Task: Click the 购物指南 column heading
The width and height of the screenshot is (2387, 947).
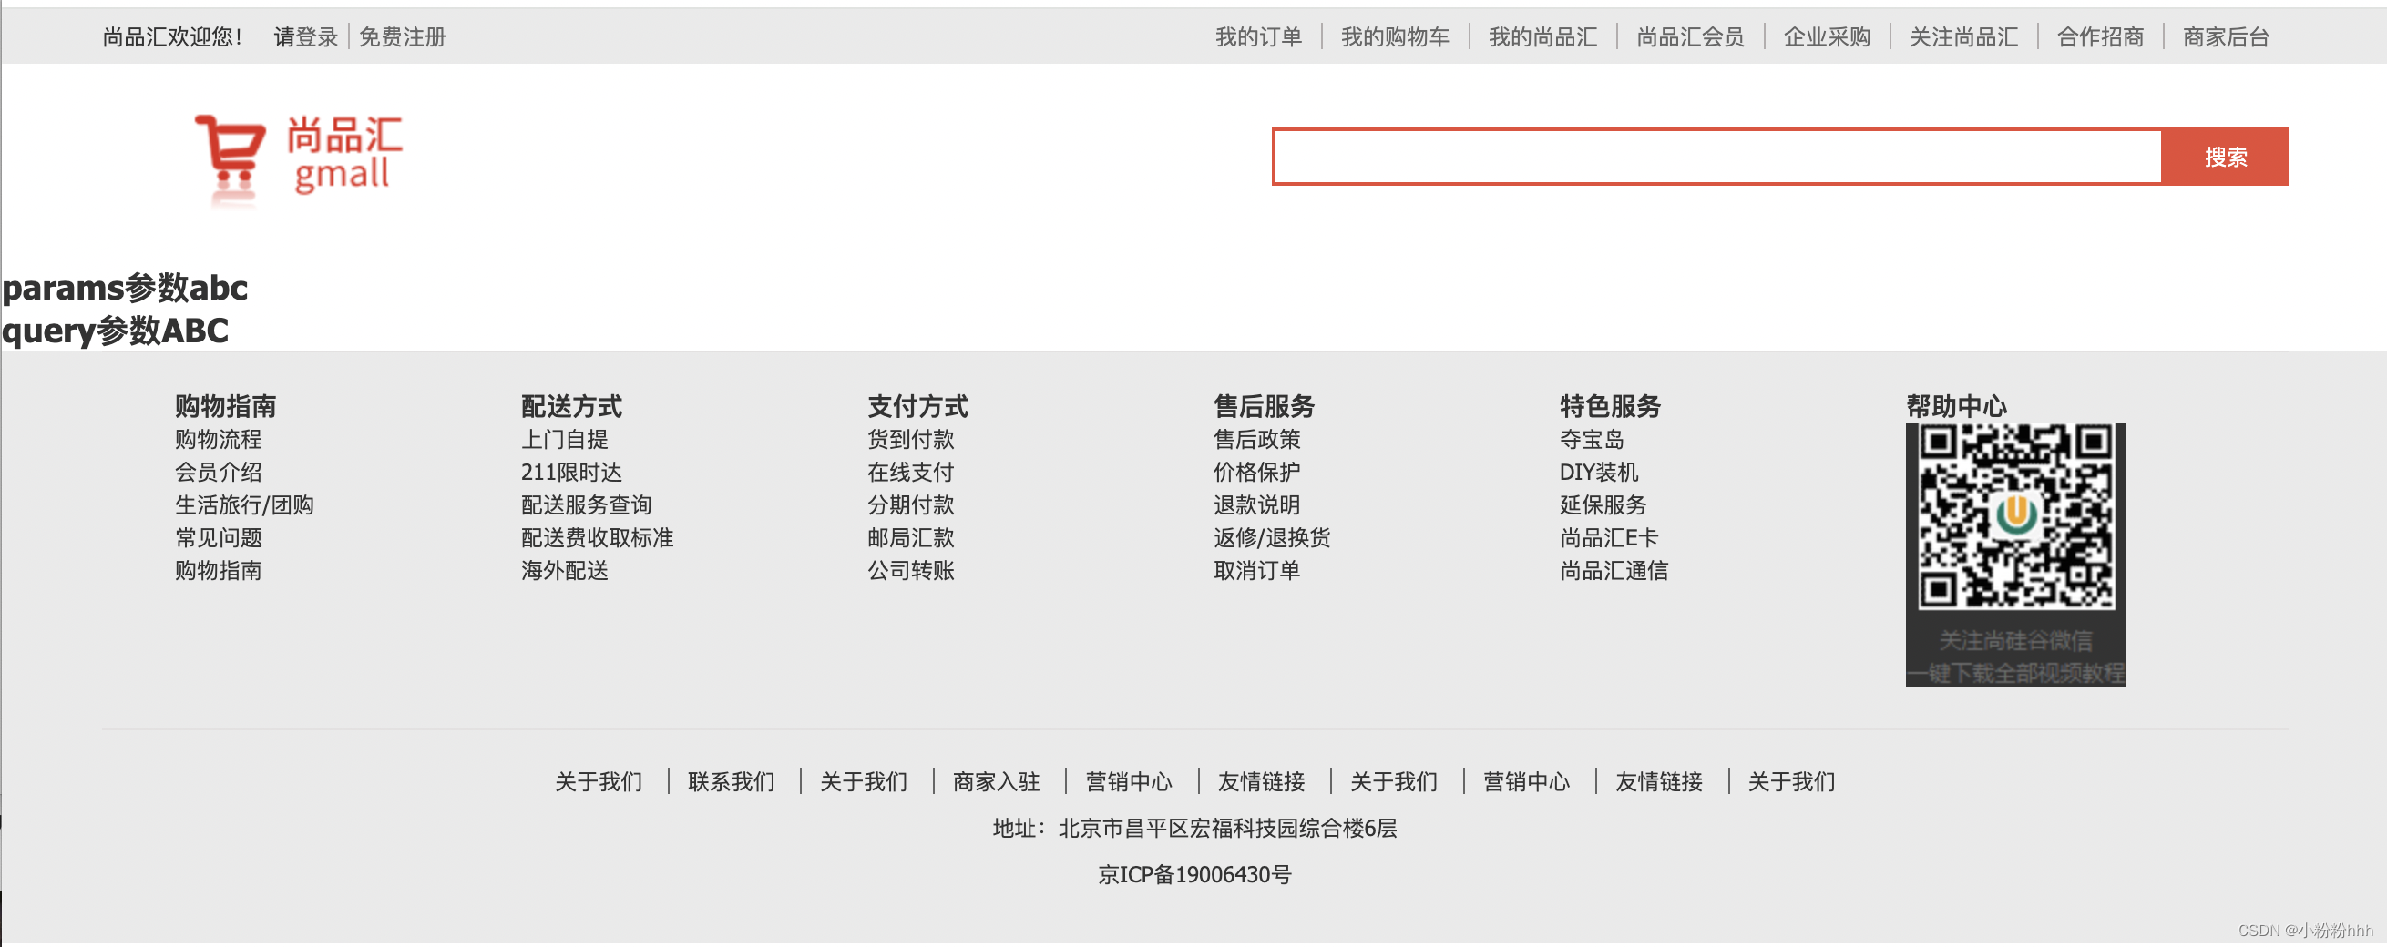Action: 225,405
